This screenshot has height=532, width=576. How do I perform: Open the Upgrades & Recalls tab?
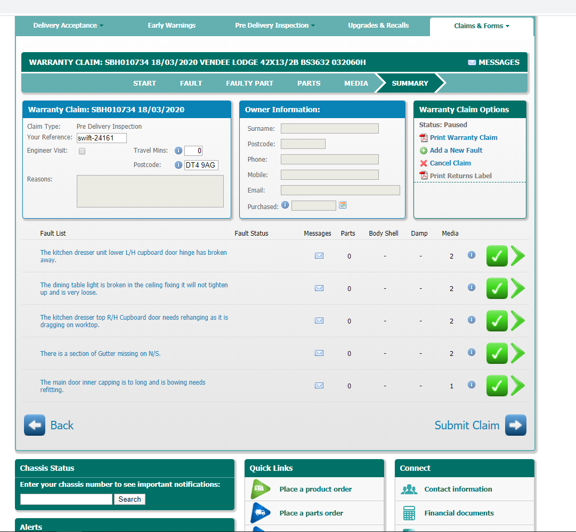tap(378, 26)
